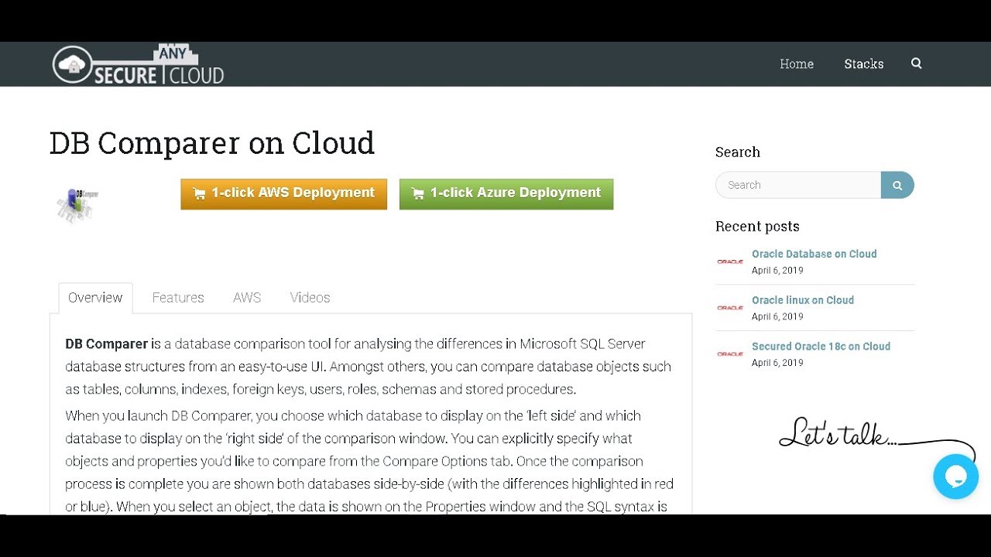Click the DB Comparer product logo
This screenshot has width=991, height=557.
click(77, 204)
